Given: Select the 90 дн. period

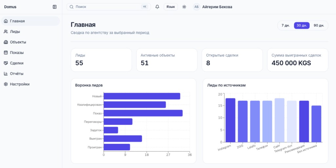Looking at the screenshot, I should [x=319, y=25].
